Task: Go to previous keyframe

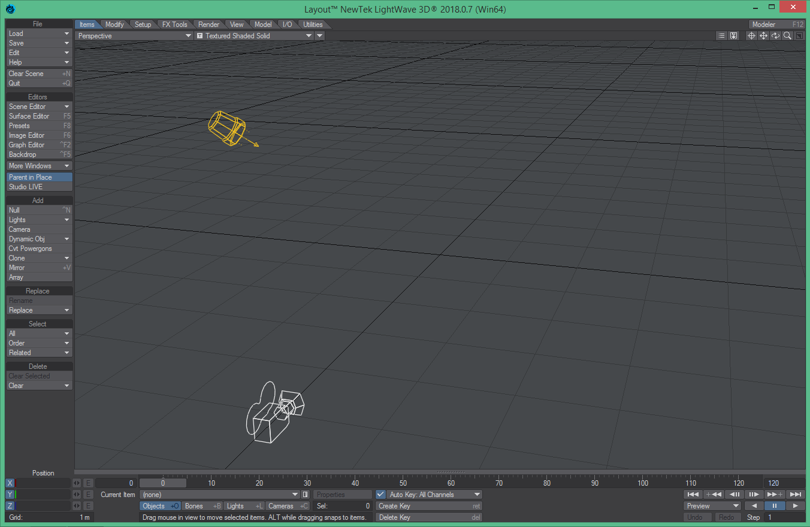Action: [713, 495]
